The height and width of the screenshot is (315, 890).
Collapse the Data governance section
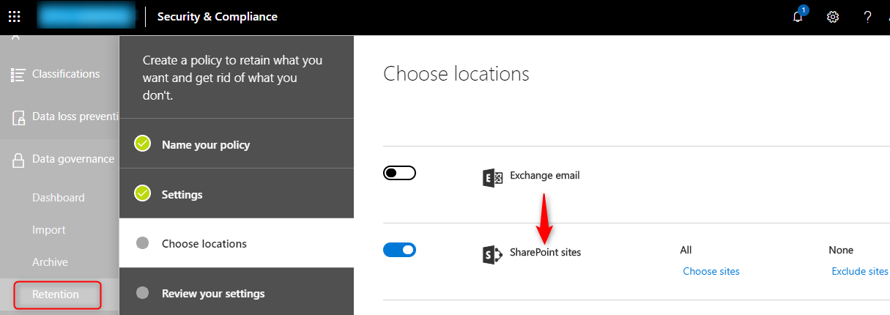click(73, 159)
